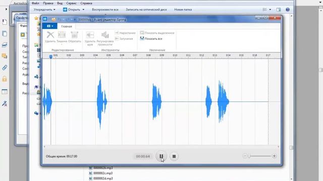Screen dimensions: 323x181
Task: Pause audio playback in the editor
Action: point(161,156)
